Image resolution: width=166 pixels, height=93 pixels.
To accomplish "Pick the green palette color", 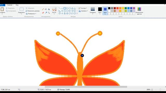I will click(x=126, y=8).
